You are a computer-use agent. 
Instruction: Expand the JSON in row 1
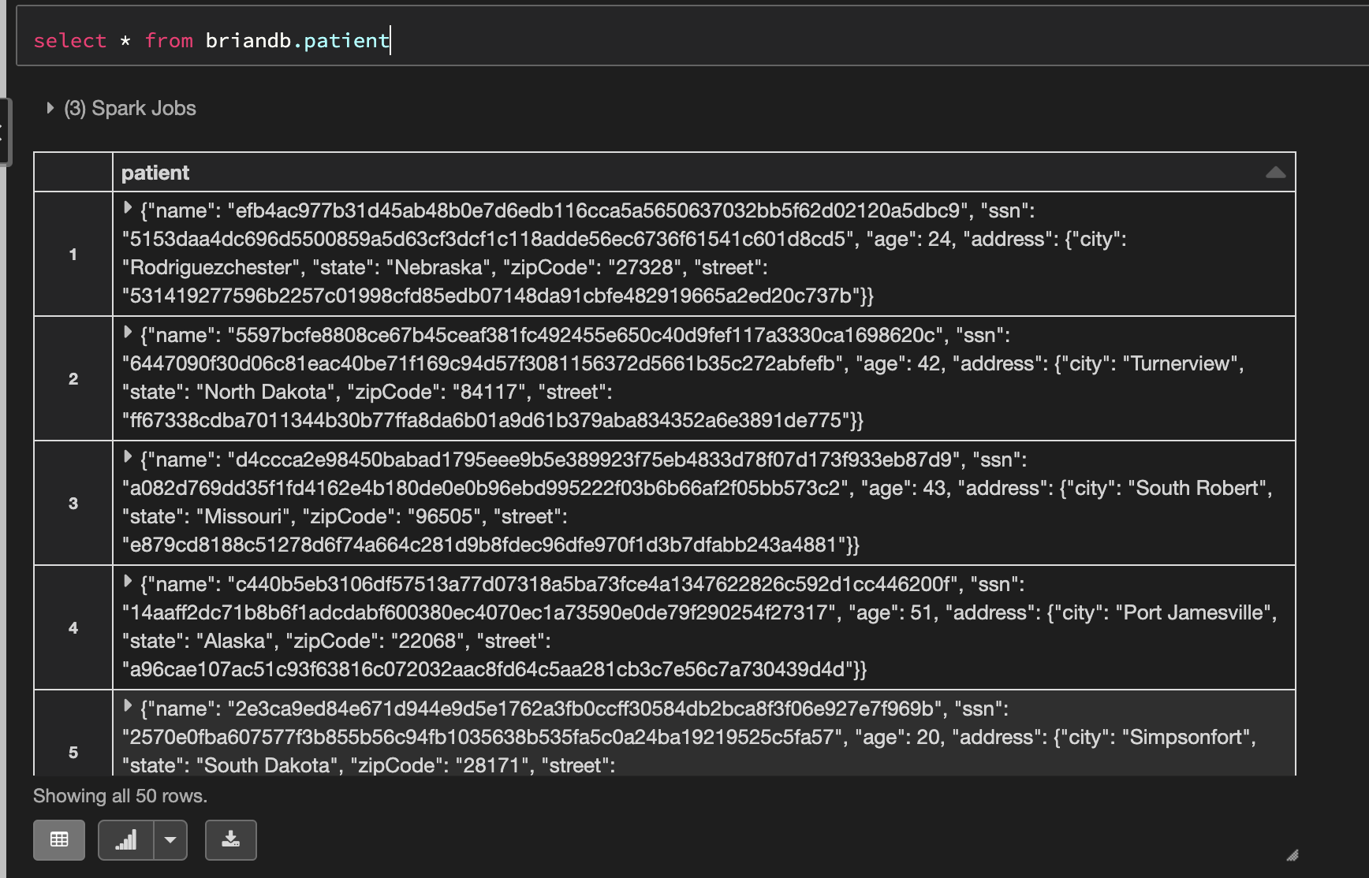128,208
